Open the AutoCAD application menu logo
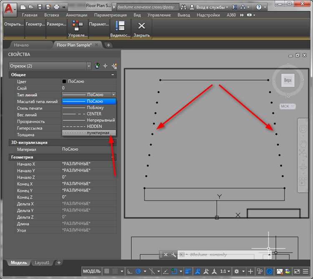The height and width of the screenshot is (279, 313). (9, 8)
